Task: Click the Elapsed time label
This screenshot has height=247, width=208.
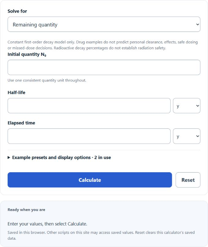Action: [x=21, y=123]
